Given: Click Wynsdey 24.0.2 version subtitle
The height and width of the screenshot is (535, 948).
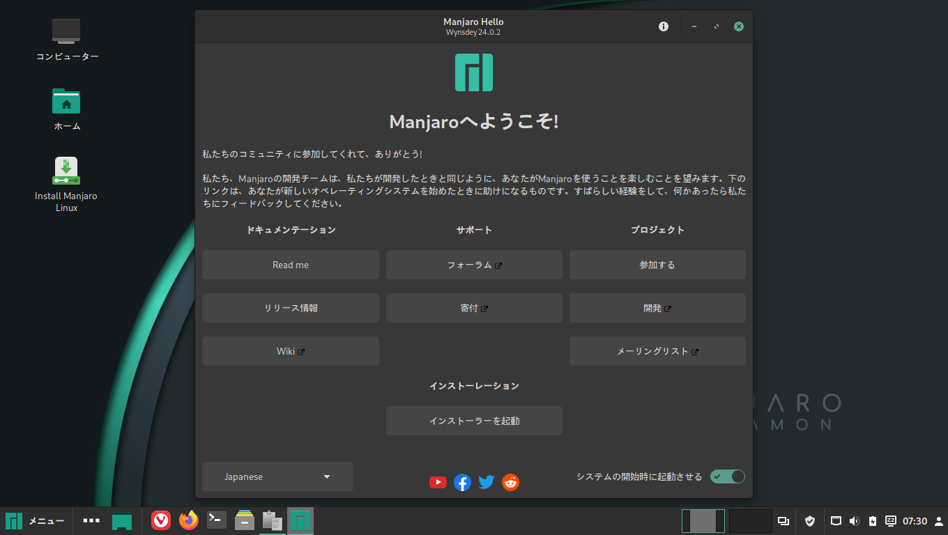Looking at the screenshot, I should pyautogui.click(x=473, y=32).
